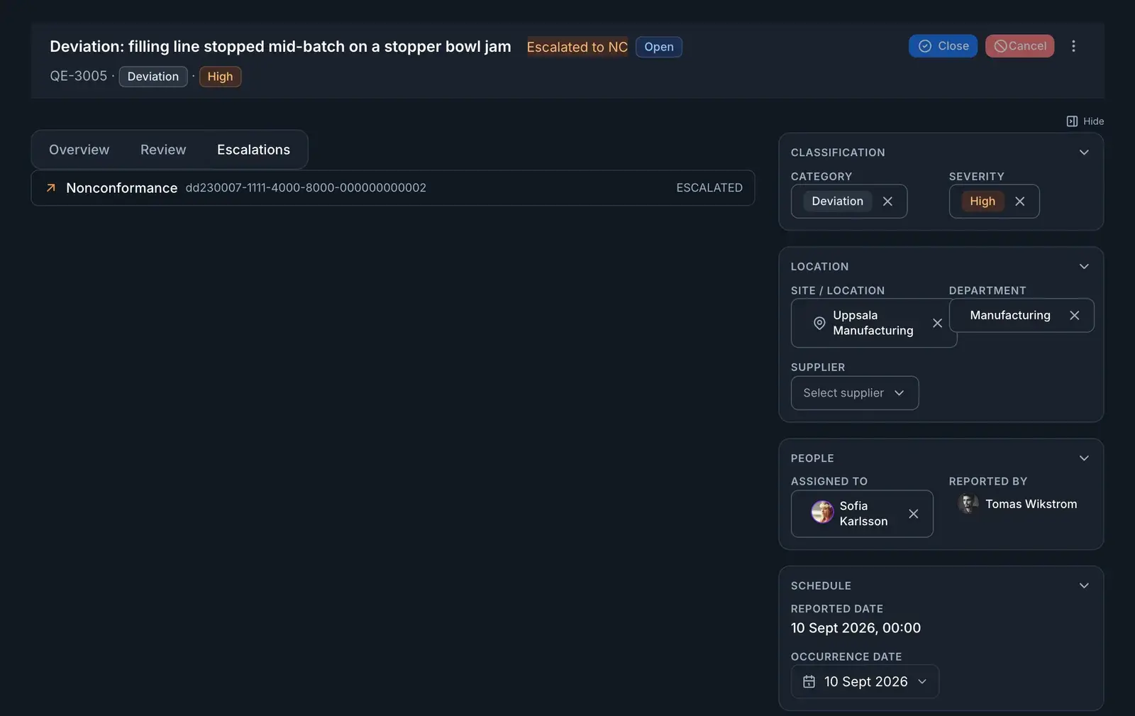This screenshot has width=1135, height=716.
Task: Remove the Manufacturing department value
Action: [1074, 316]
